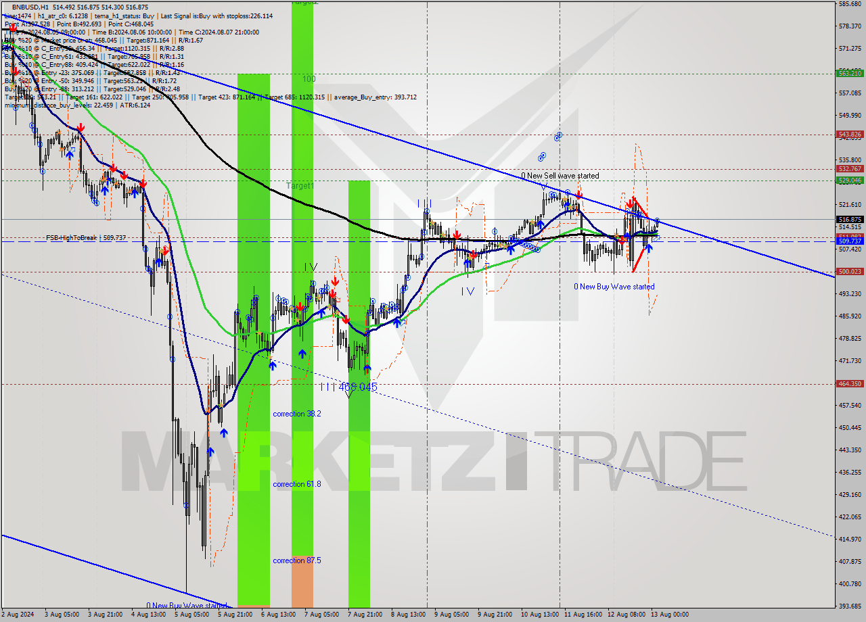Screen dimensions: 866x622
Task: Click the 'Point A | Point B | Point C' line
Action: click(81, 24)
